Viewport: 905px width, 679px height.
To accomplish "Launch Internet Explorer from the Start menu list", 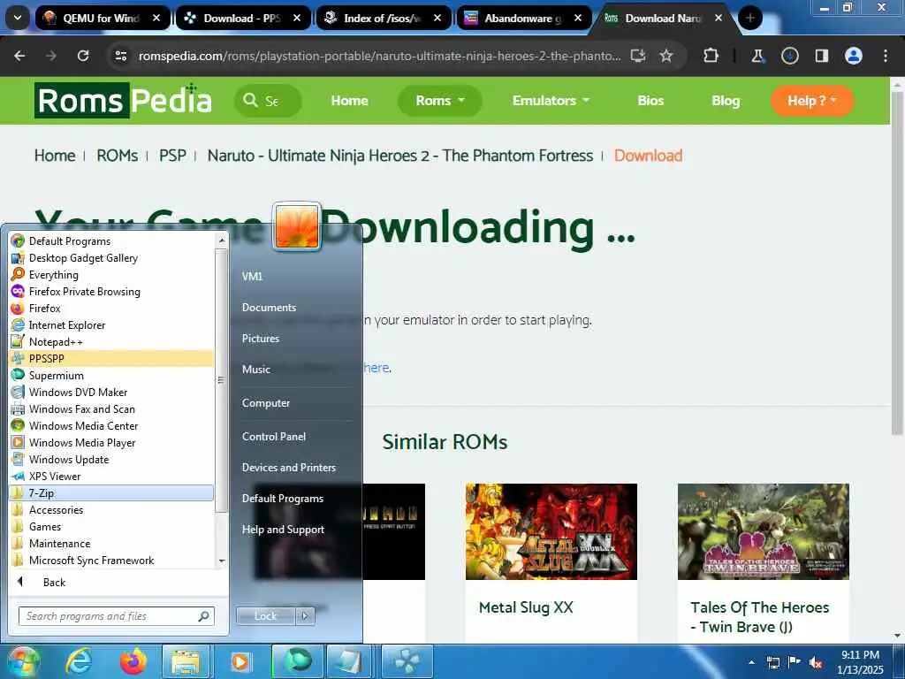I will coord(111,325).
